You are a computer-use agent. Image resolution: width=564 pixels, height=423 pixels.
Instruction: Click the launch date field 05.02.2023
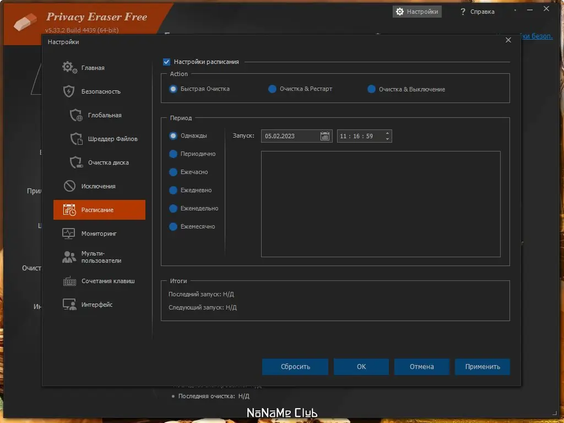point(297,136)
